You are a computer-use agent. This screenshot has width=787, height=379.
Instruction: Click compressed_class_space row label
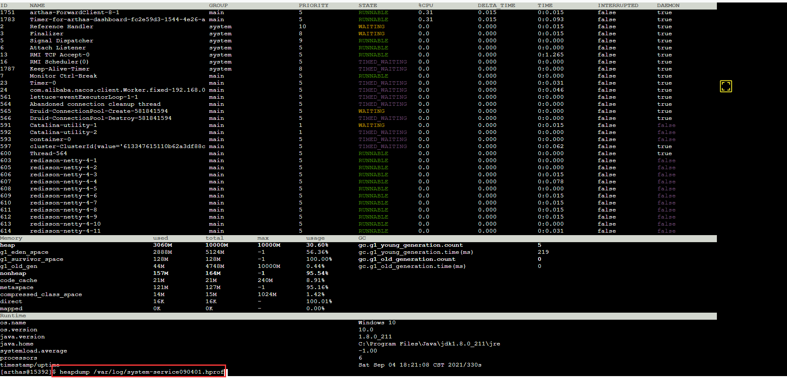coord(41,294)
